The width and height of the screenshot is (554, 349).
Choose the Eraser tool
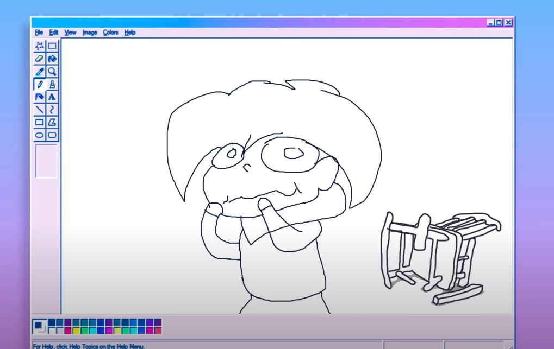click(x=40, y=59)
